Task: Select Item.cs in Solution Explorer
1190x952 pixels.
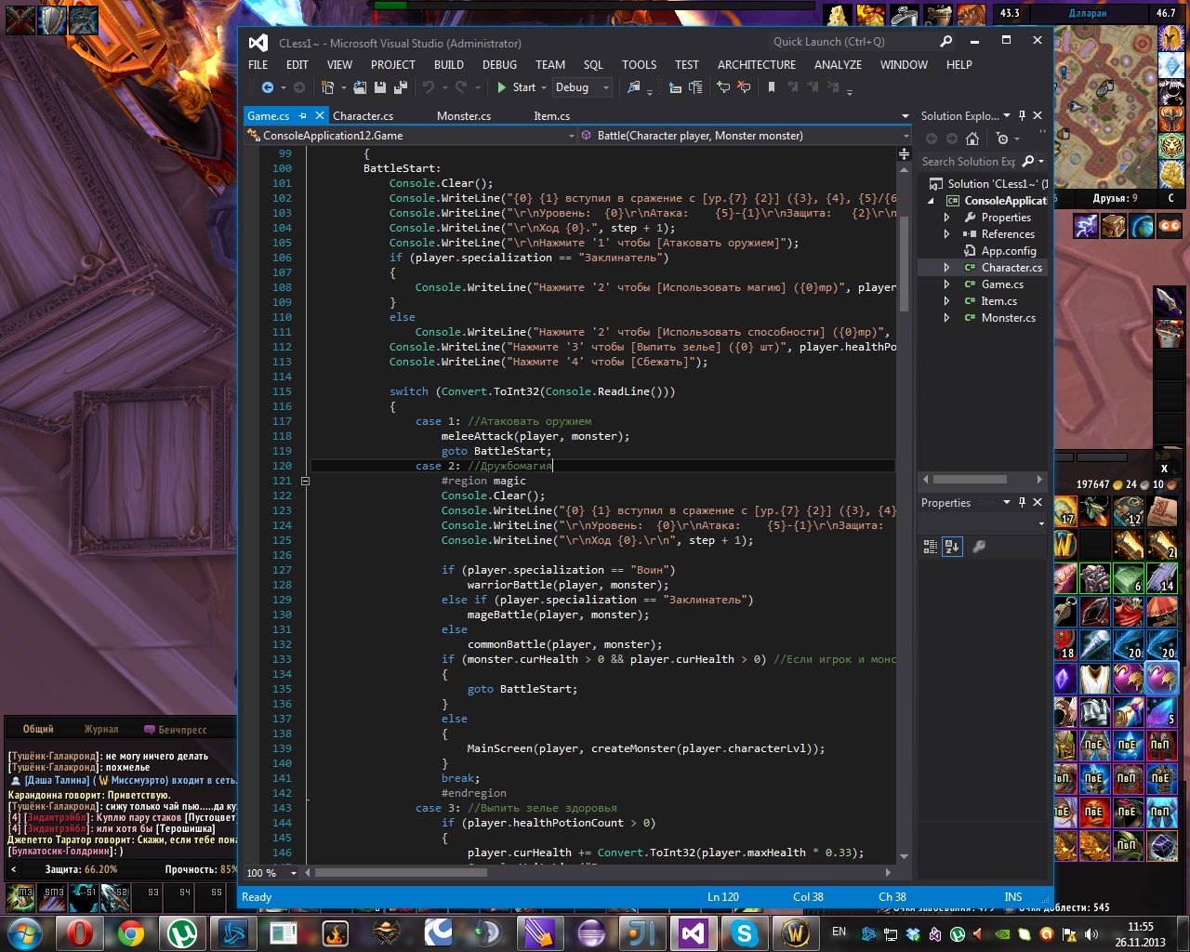Action: 998,301
